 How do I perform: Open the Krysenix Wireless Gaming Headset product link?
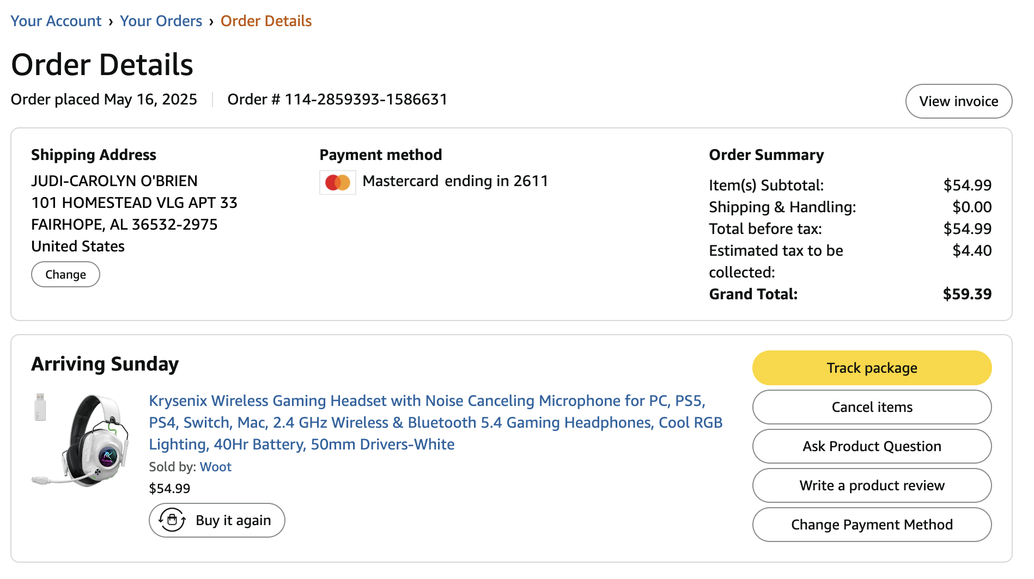[436, 422]
